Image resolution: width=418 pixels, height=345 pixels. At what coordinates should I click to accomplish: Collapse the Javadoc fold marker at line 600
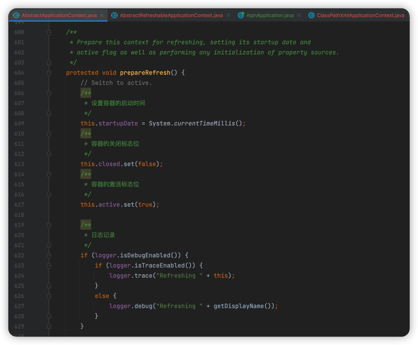(49, 32)
